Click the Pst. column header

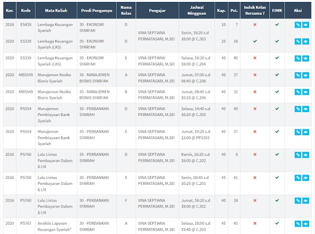(x=234, y=10)
